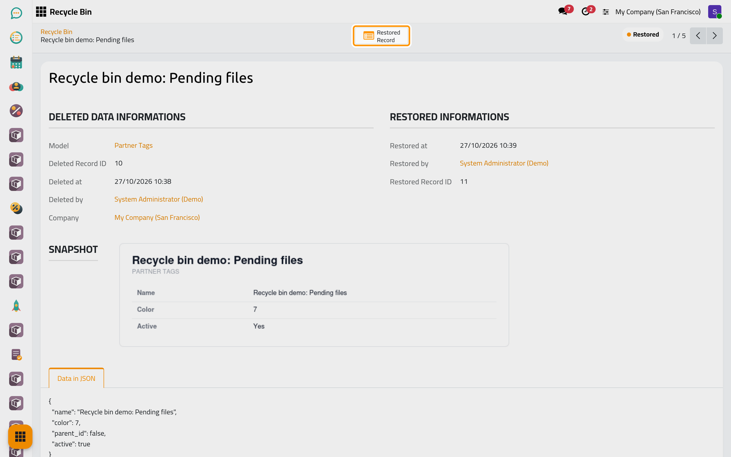Open the messages icon with 7 badge
This screenshot has height=457, width=731.
tap(563, 11)
